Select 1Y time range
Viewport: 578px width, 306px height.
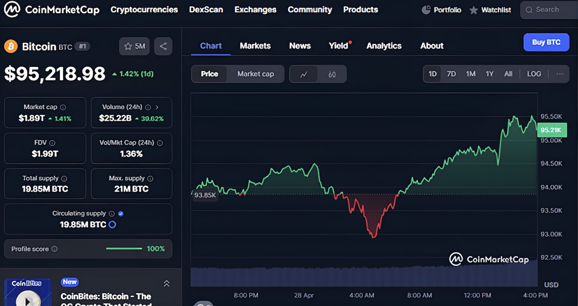(490, 74)
